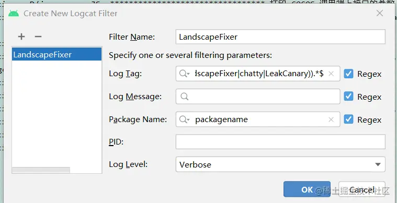
Task: Dismiss the dialog with the Cancel button
Action: (362, 189)
